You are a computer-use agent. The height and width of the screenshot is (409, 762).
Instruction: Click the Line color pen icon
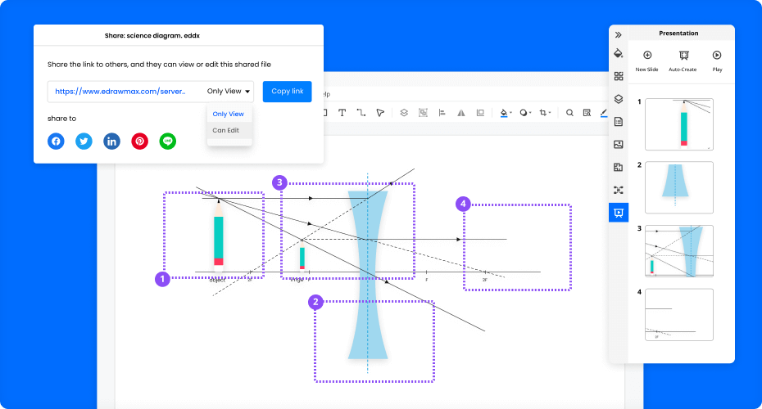pyautogui.click(x=604, y=113)
